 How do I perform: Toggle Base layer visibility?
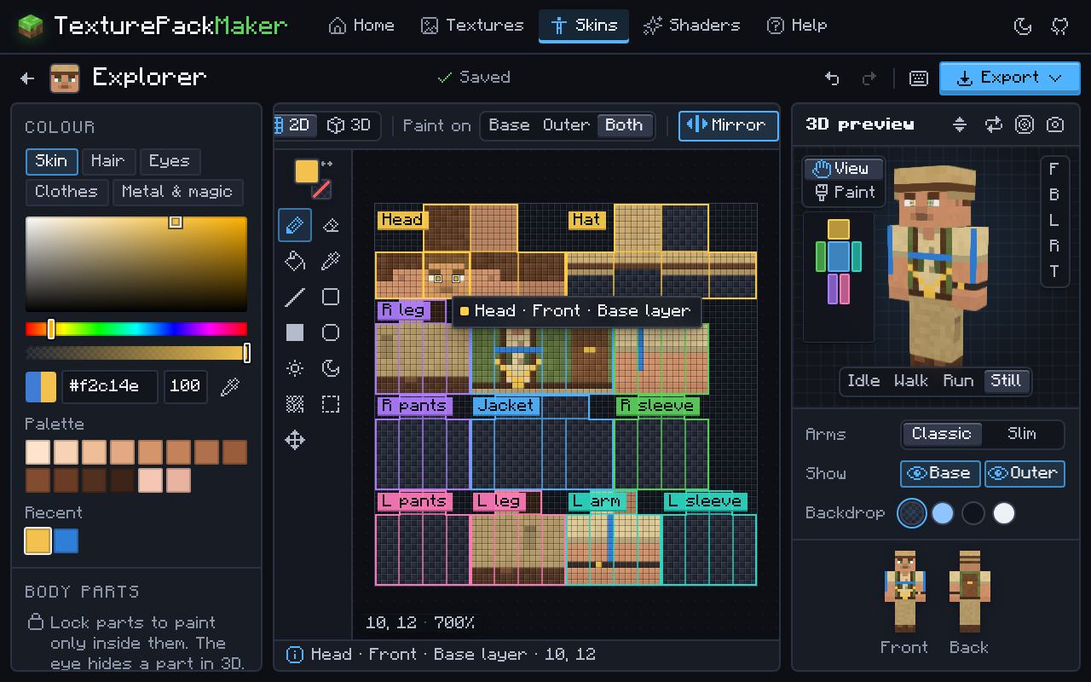coord(940,473)
